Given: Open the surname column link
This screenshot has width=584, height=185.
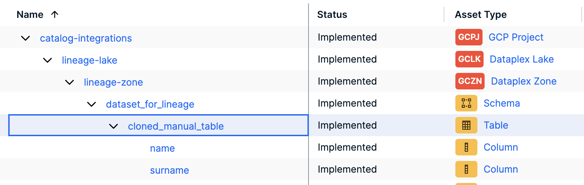Looking at the screenshot, I should (169, 170).
